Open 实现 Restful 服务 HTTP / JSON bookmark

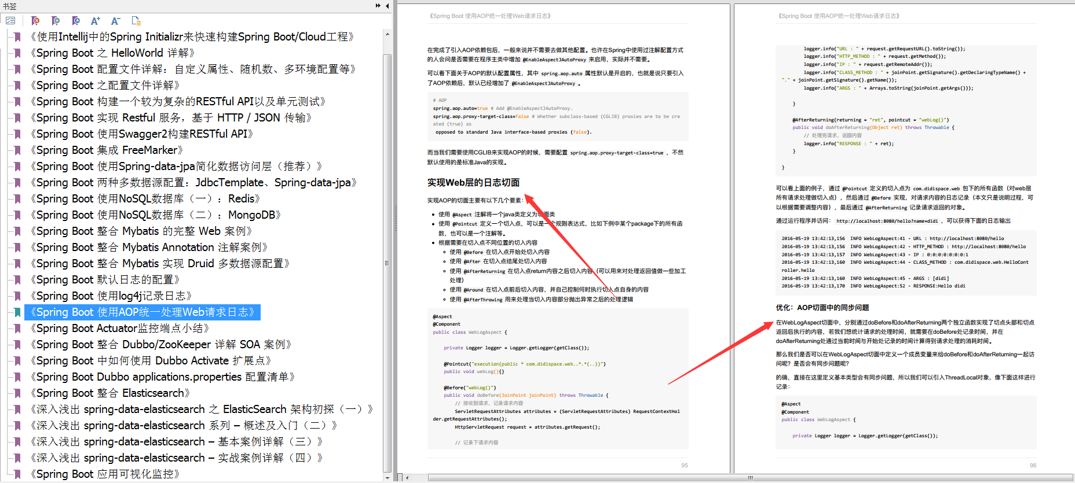(x=170, y=118)
